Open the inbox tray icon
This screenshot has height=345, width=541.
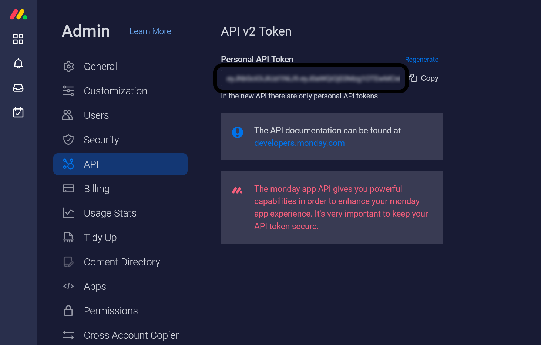[18, 88]
